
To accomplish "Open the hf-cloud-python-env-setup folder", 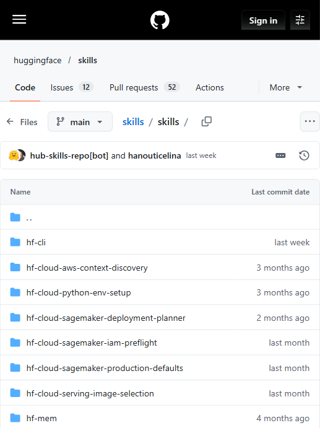I will [x=79, y=292].
